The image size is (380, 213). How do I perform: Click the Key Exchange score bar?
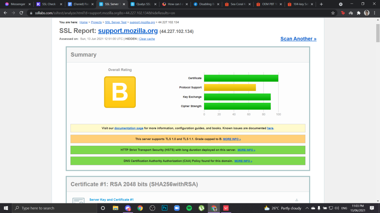pos(237,97)
